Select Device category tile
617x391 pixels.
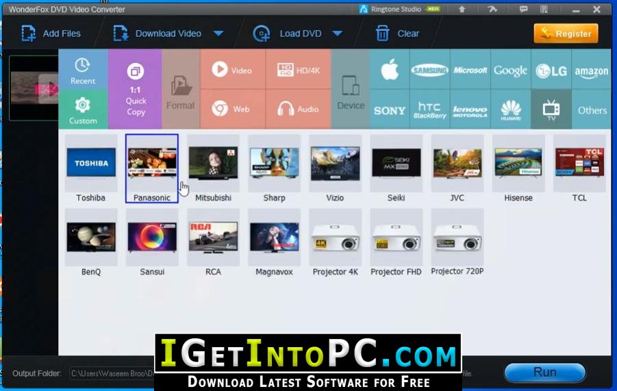click(x=350, y=89)
